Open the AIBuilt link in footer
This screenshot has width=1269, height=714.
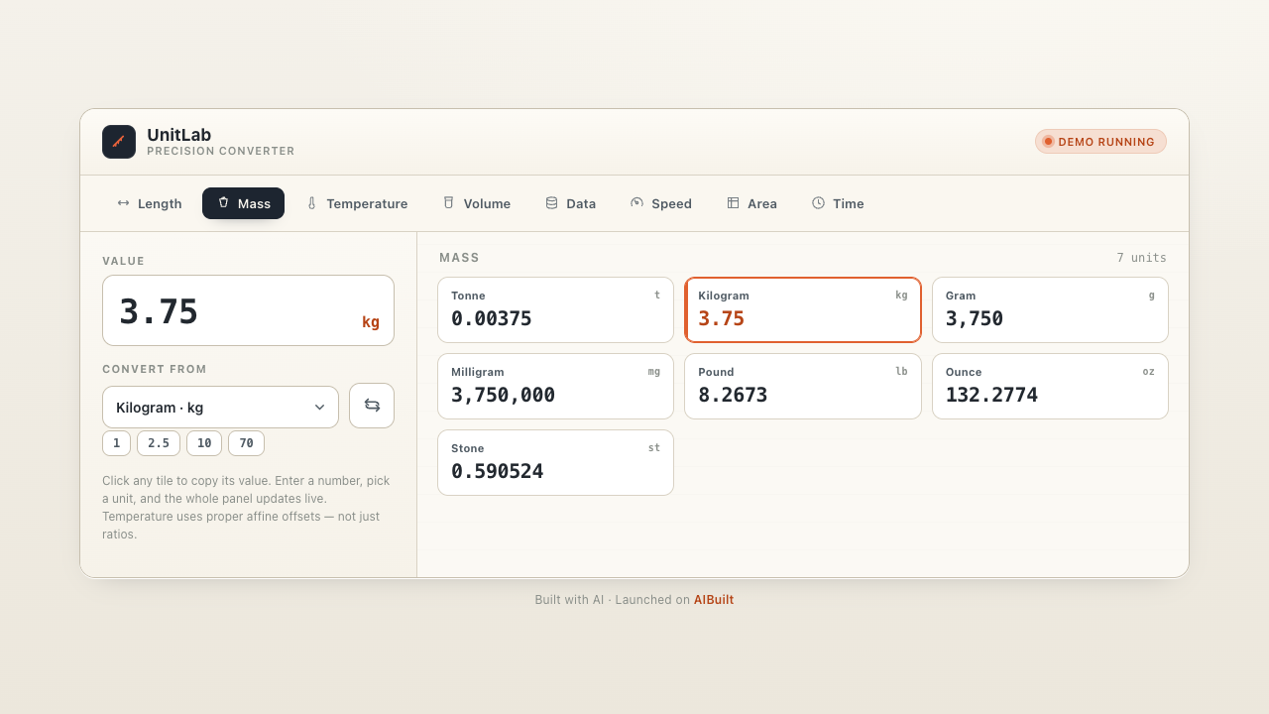click(x=714, y=600)
